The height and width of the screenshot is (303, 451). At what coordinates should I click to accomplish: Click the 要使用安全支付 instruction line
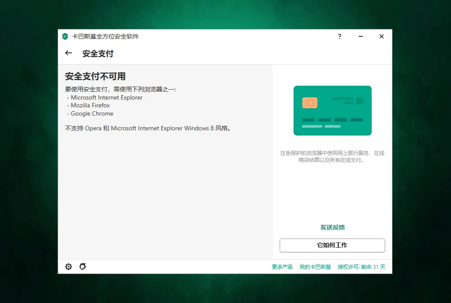tap(120, 89)
